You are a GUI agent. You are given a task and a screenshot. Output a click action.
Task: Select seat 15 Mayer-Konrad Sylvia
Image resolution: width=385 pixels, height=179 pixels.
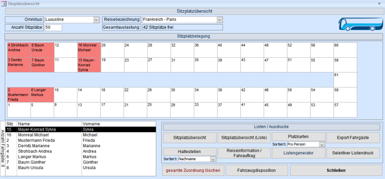89,65
